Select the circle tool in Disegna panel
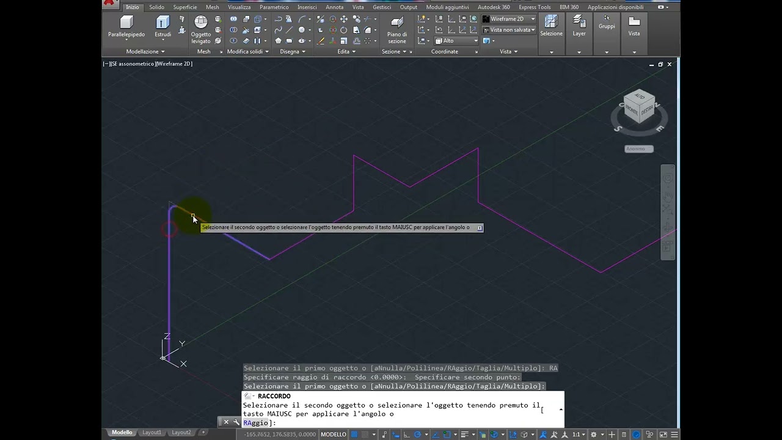The width and height of the screenshot is (782, 440). coord(302,30)
